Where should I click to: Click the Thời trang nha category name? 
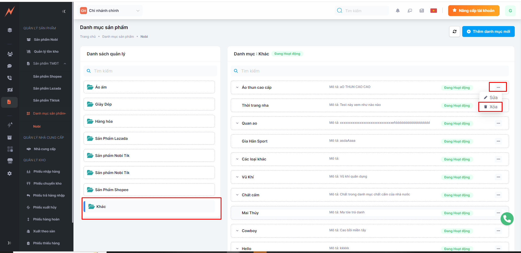click(x=255, y=105)
